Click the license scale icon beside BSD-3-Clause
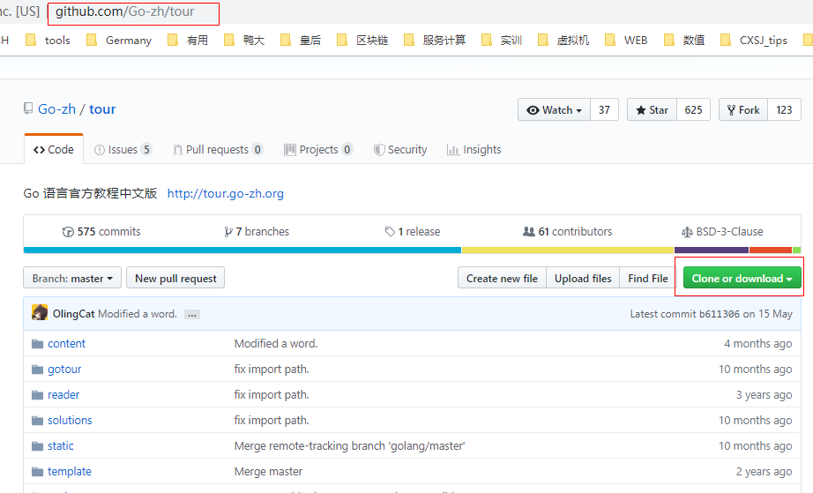 [687, 232]
